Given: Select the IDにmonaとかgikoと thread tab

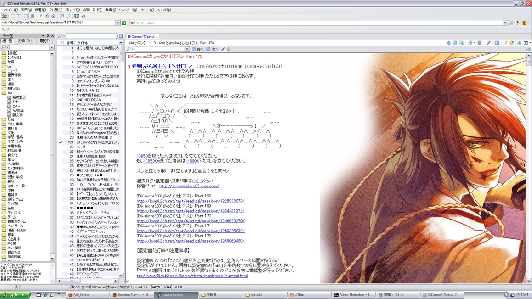Looking at the screenshot, I should click(142, 36).
